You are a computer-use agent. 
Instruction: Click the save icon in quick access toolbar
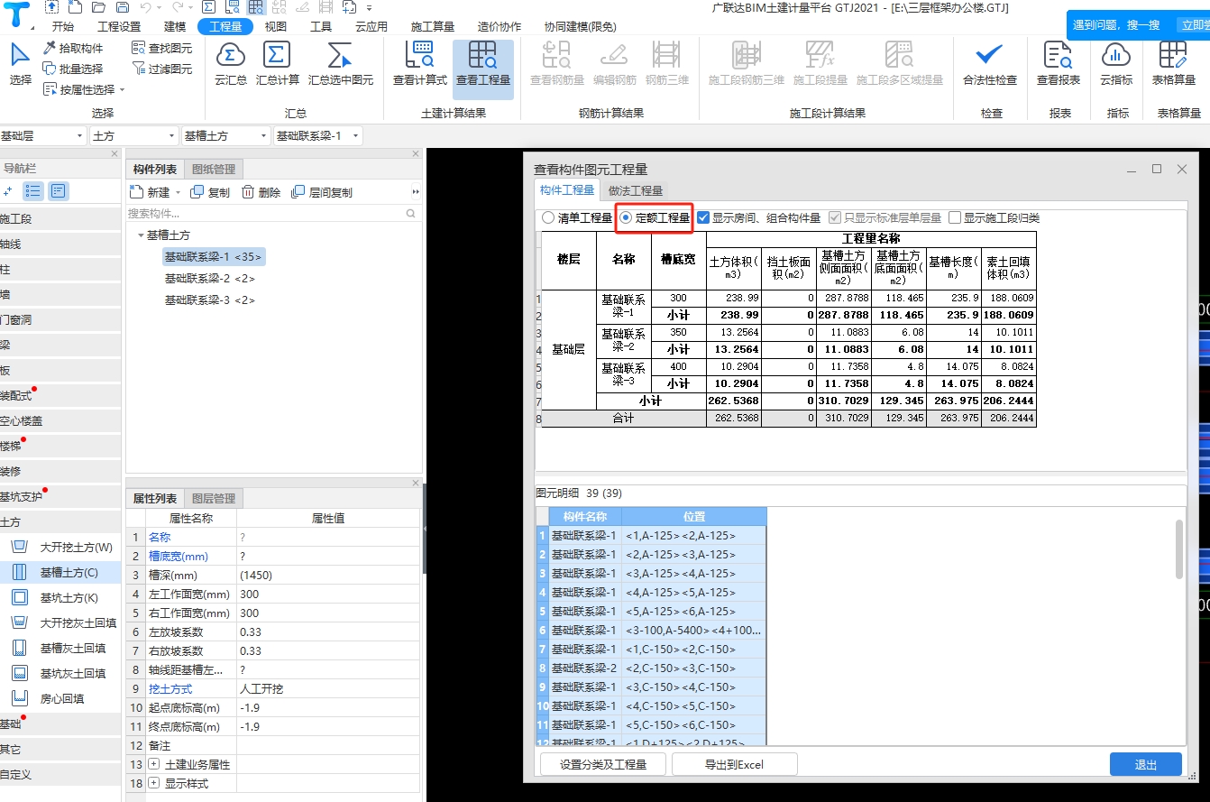[x=122, y=7]
